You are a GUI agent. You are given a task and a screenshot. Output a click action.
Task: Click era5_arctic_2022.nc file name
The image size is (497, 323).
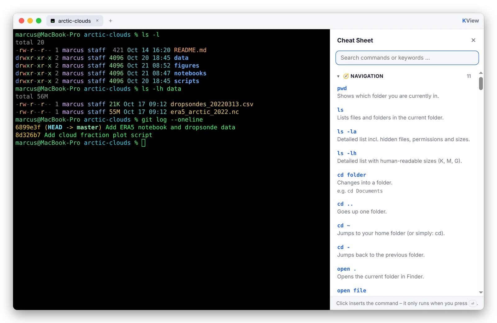(205, 112)
